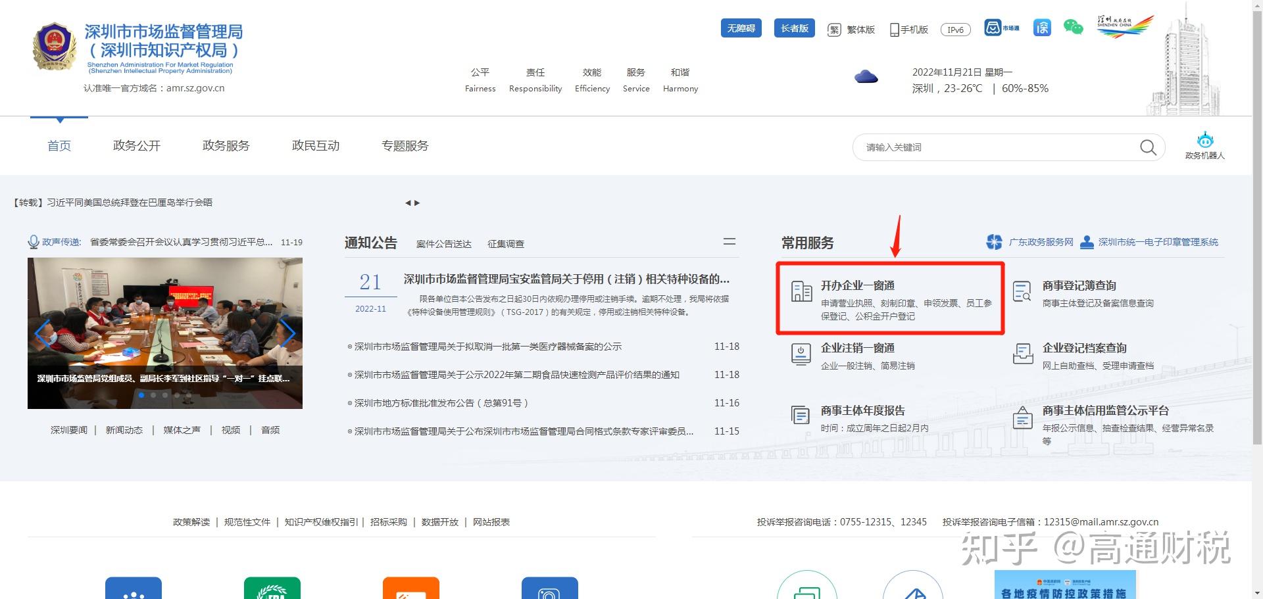Click the ticker right arrow
The height and width of the screenshot is (599, 1263).
417,203
